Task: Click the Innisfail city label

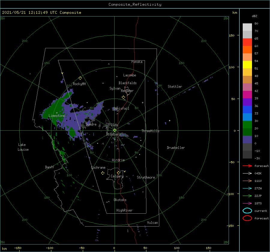Action: point(121,108)
